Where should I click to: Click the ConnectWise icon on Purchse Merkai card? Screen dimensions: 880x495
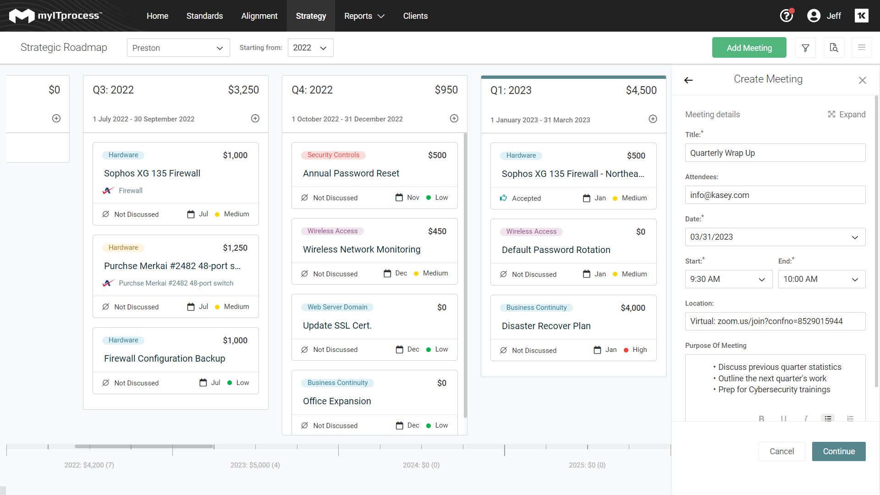108,283
